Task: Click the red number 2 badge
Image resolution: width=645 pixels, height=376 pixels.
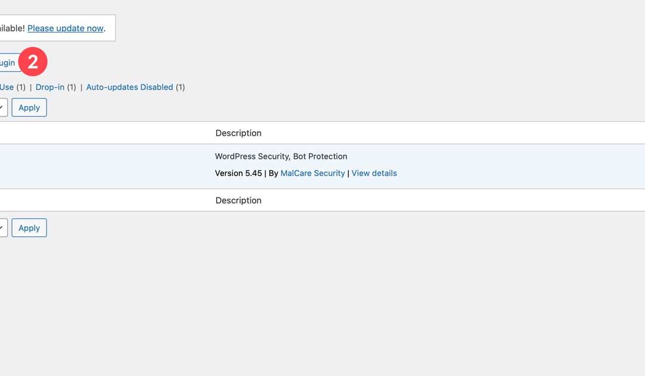Action: 33,62
